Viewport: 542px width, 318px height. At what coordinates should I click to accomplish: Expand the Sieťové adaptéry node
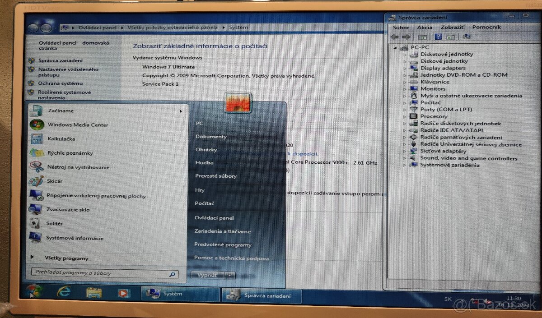405,151
